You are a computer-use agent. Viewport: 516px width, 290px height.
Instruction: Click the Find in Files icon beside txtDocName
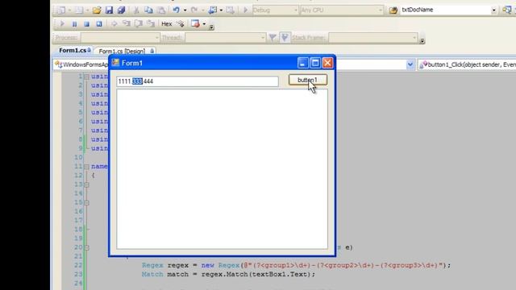[x=393, y=10]
